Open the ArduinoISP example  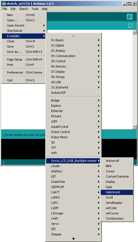(x=73, y=93)
